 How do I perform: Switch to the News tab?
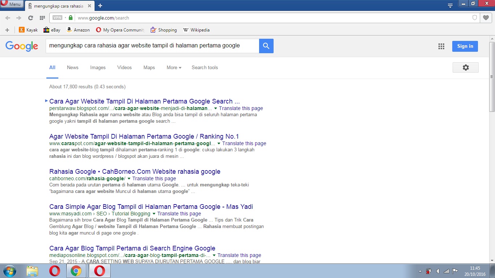pyautogui.click(x=72, y=68)
